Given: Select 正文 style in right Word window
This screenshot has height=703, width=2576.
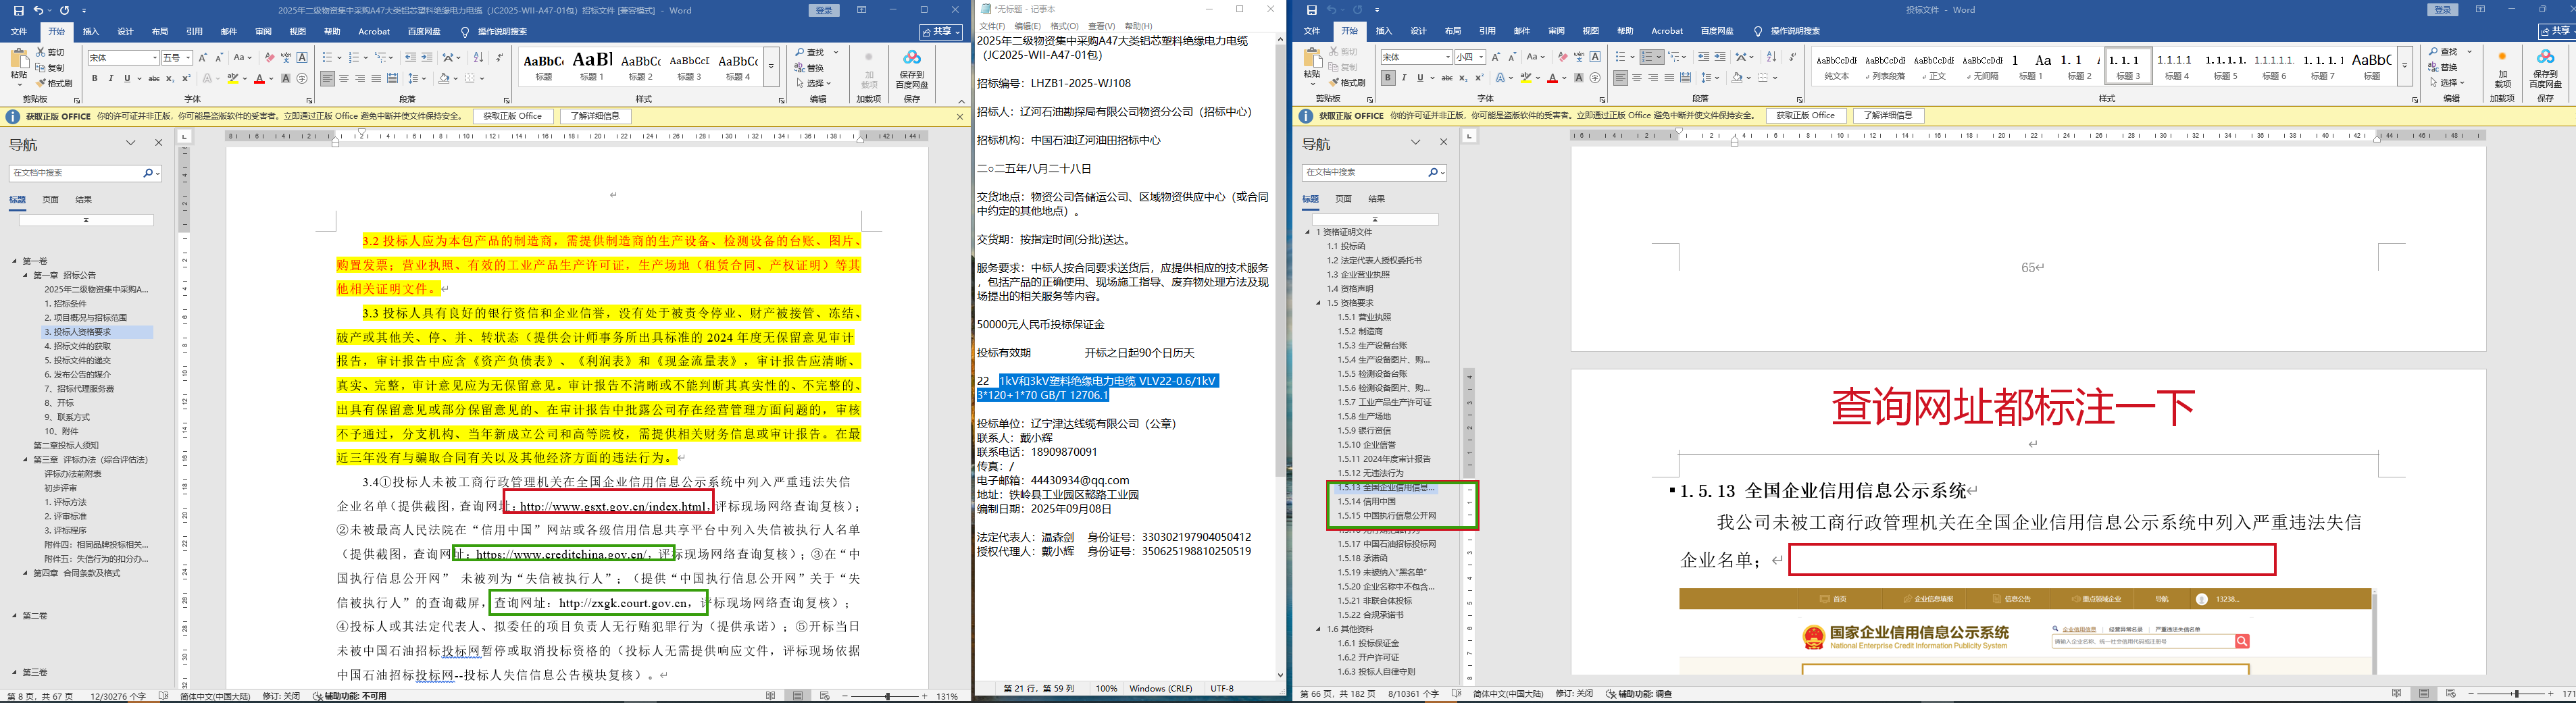Looking at the screenshot, I should [1934, 66].
